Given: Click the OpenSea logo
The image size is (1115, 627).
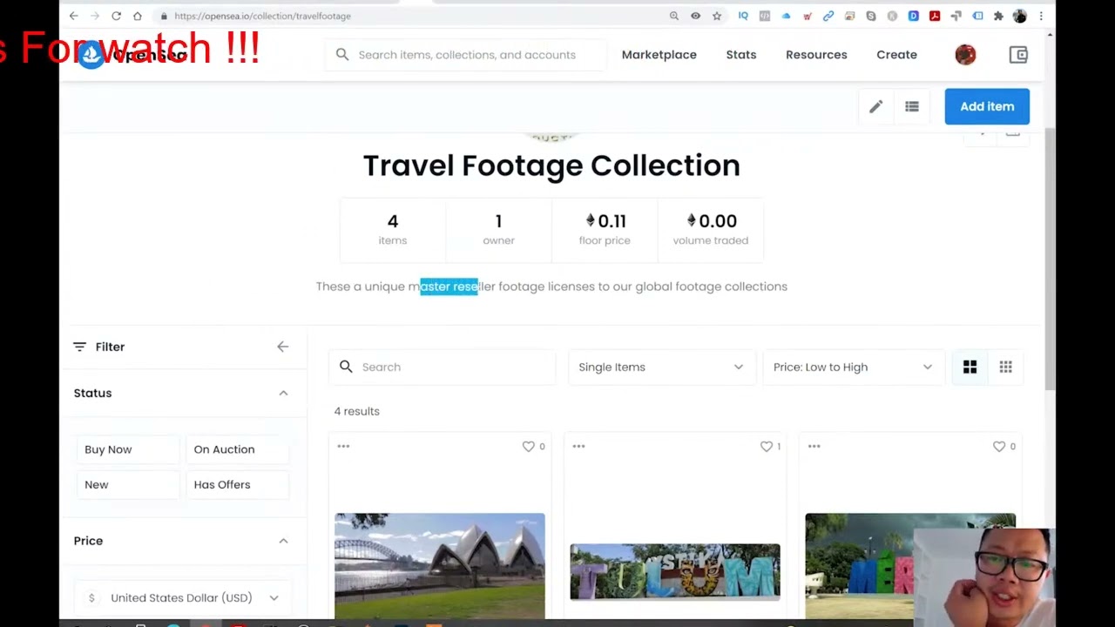Looking at the screenshot, I should (91, 55).
